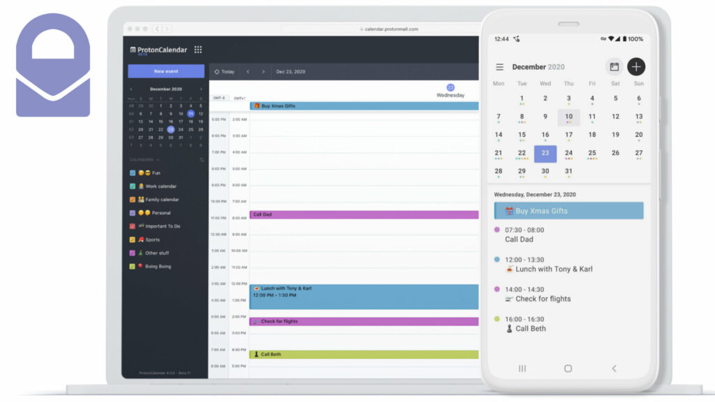
Task: Open the Proton apps grid switcher
Action: (x=198, y=50)
